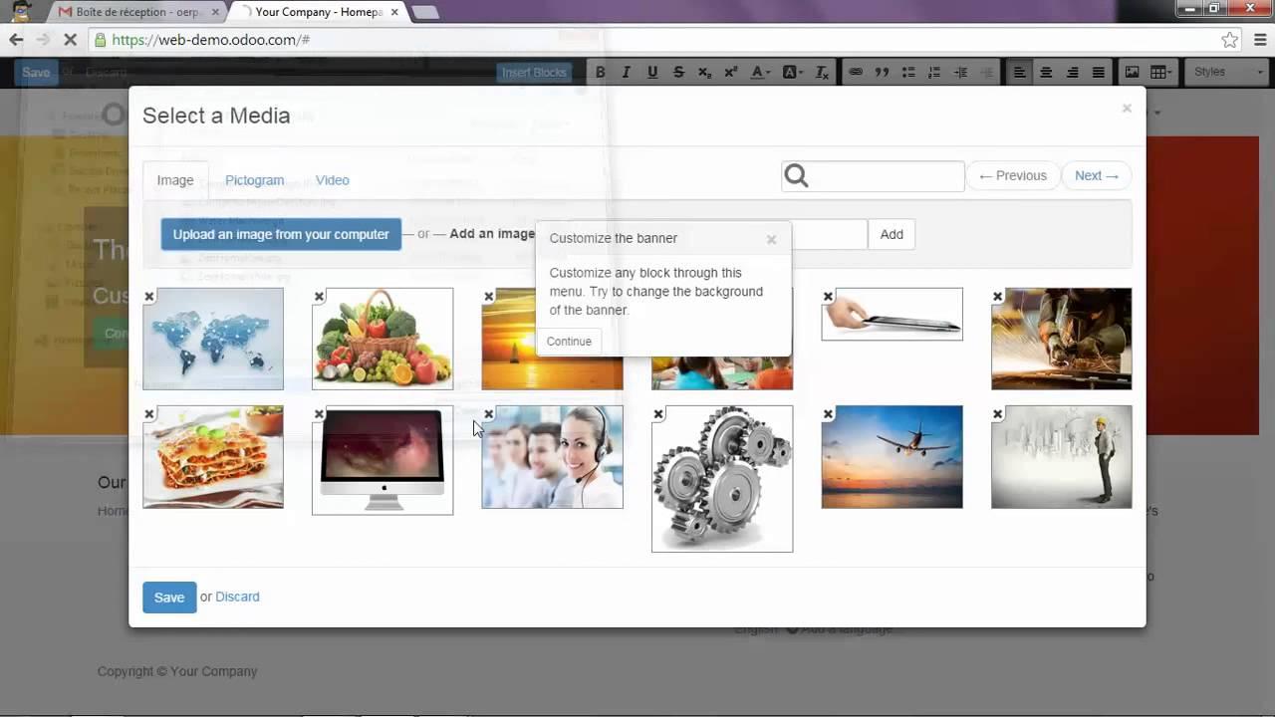The image size is (1275, 717).
Task: Remove the world map image with its X icon
Action: click(149, 297)
